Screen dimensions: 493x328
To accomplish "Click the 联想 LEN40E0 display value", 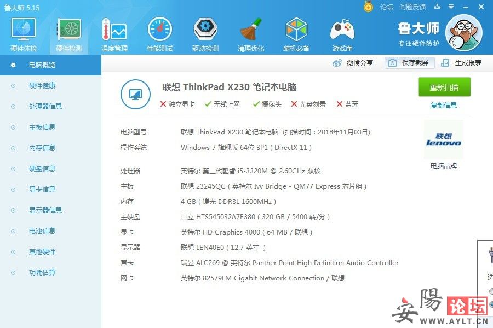I will tap(223, 248).
